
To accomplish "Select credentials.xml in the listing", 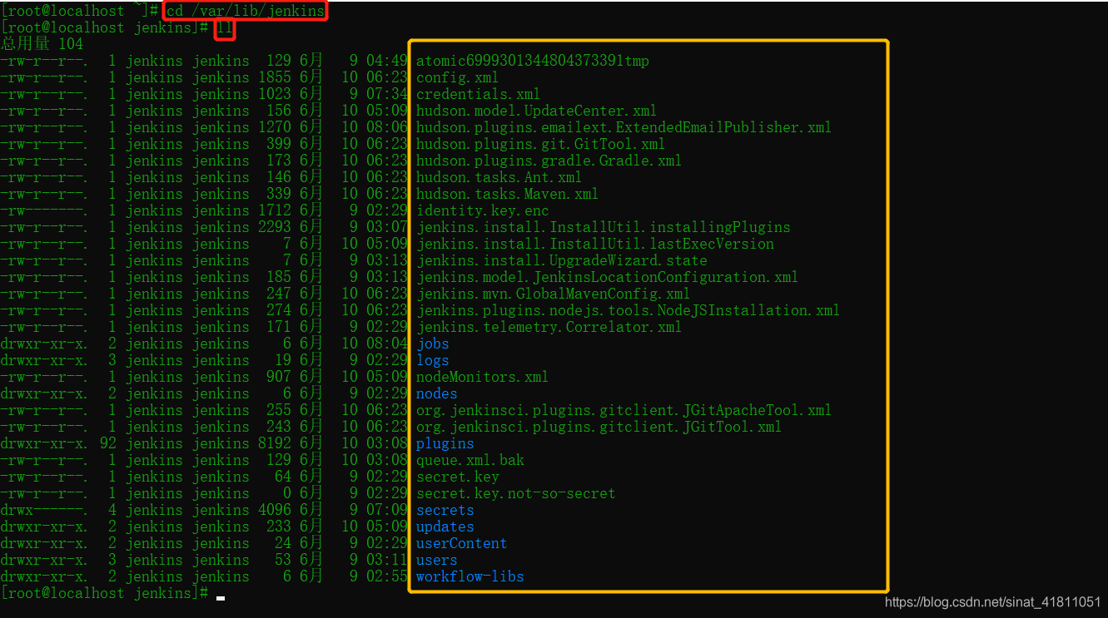I will click(x=478, y=94).
